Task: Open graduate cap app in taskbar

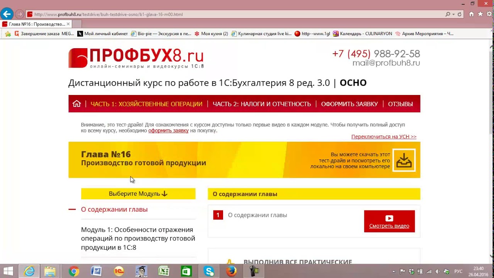Action: [x=141, y=271]
